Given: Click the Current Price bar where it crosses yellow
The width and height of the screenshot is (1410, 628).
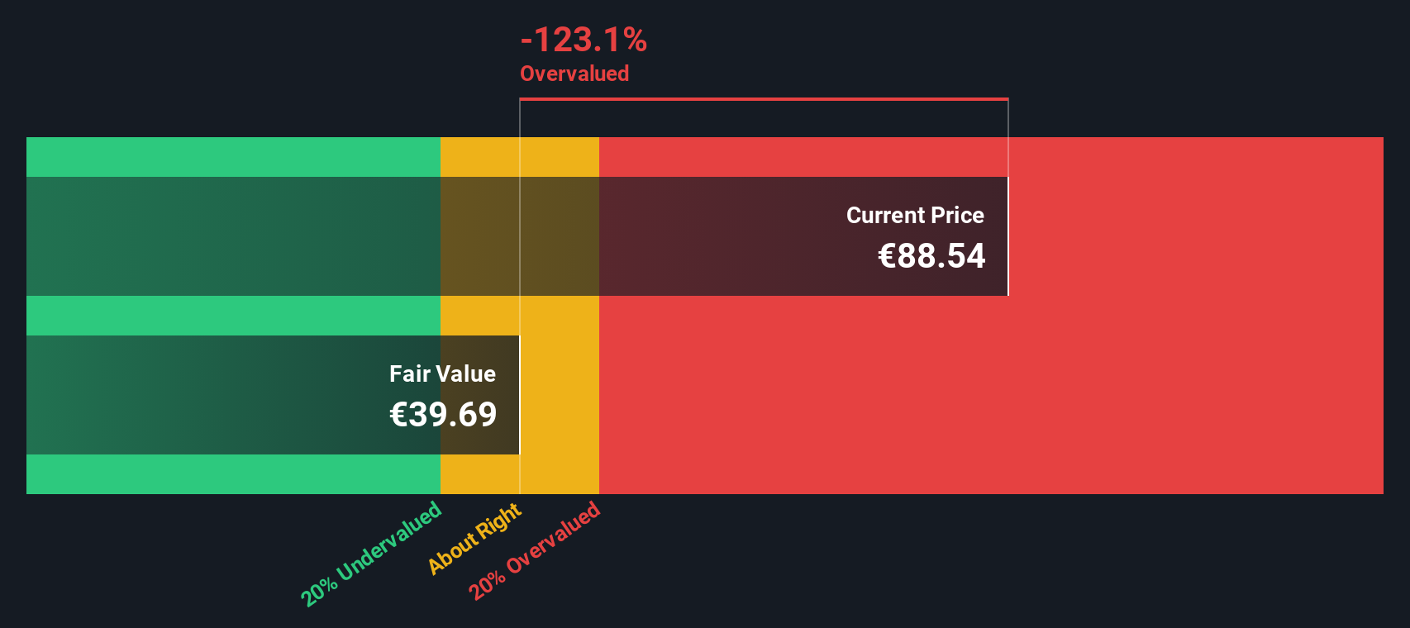Looking at the screenshot, I should pos(520,236).
